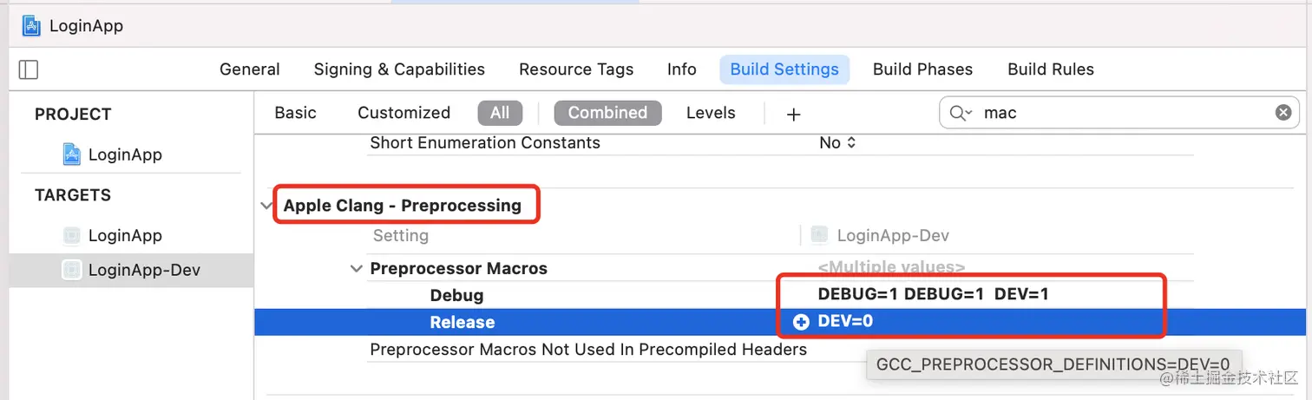Toggle the sidebar navigator panel icon
The width and height of the screenshot is (1312, 400).
point(28,69)
